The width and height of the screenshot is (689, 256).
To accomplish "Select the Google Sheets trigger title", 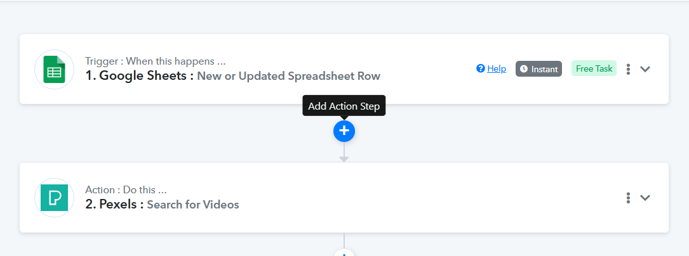I will click(x=233, y=76).
